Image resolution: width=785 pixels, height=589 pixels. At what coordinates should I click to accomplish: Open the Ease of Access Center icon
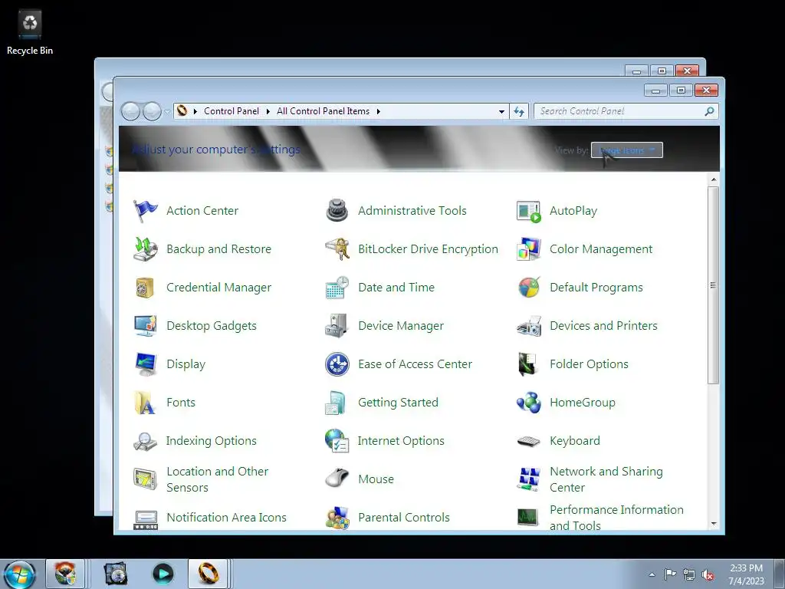tap(337, 364)
